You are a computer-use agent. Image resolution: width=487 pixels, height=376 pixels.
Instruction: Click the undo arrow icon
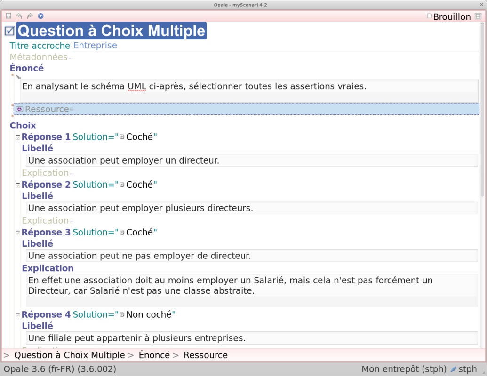click(19, 16)
